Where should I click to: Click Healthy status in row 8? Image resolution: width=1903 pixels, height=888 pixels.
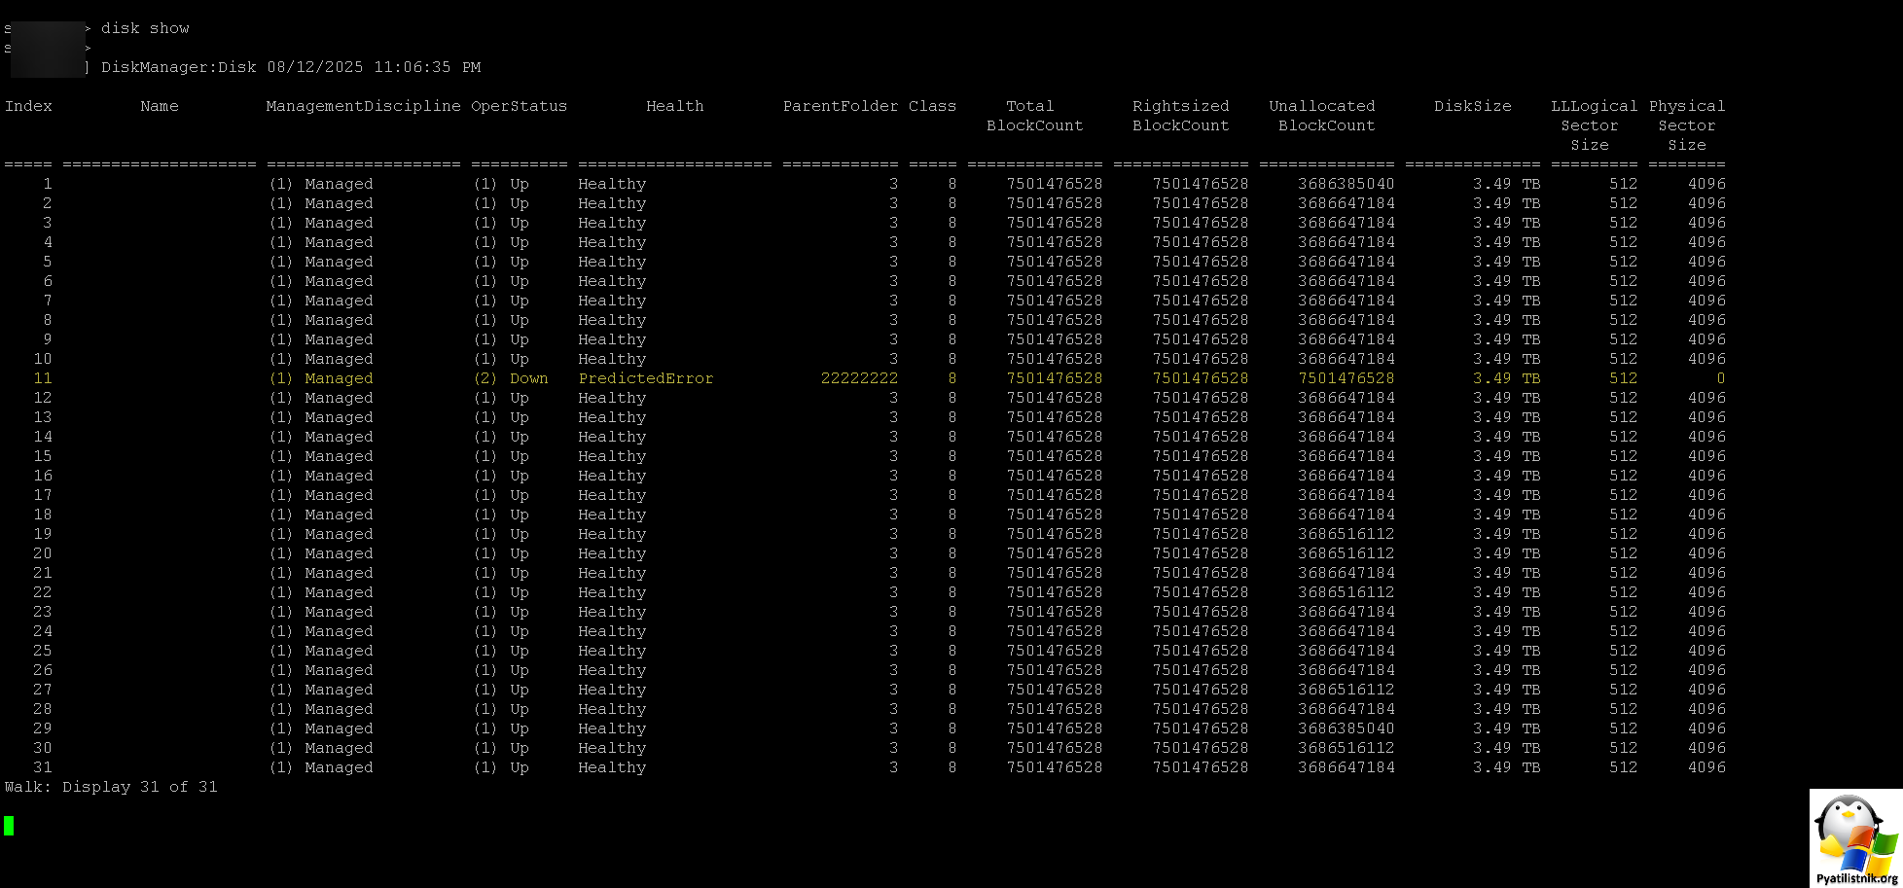(612, 320)
